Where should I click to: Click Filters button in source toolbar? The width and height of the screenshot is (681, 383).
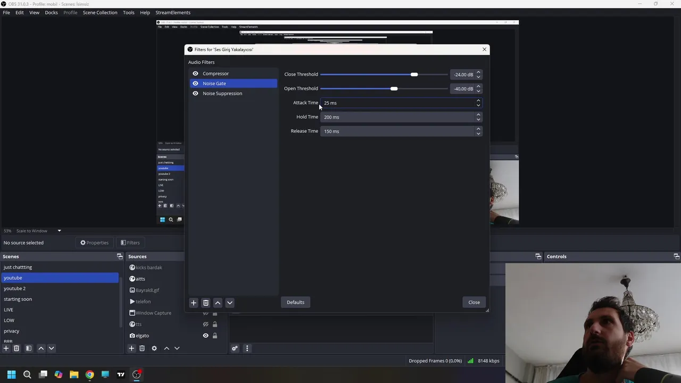130,243
